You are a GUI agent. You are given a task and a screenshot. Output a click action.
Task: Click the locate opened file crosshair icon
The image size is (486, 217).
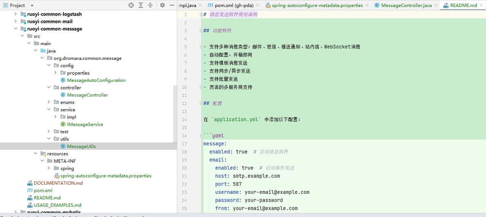click(x=131, y=5)
